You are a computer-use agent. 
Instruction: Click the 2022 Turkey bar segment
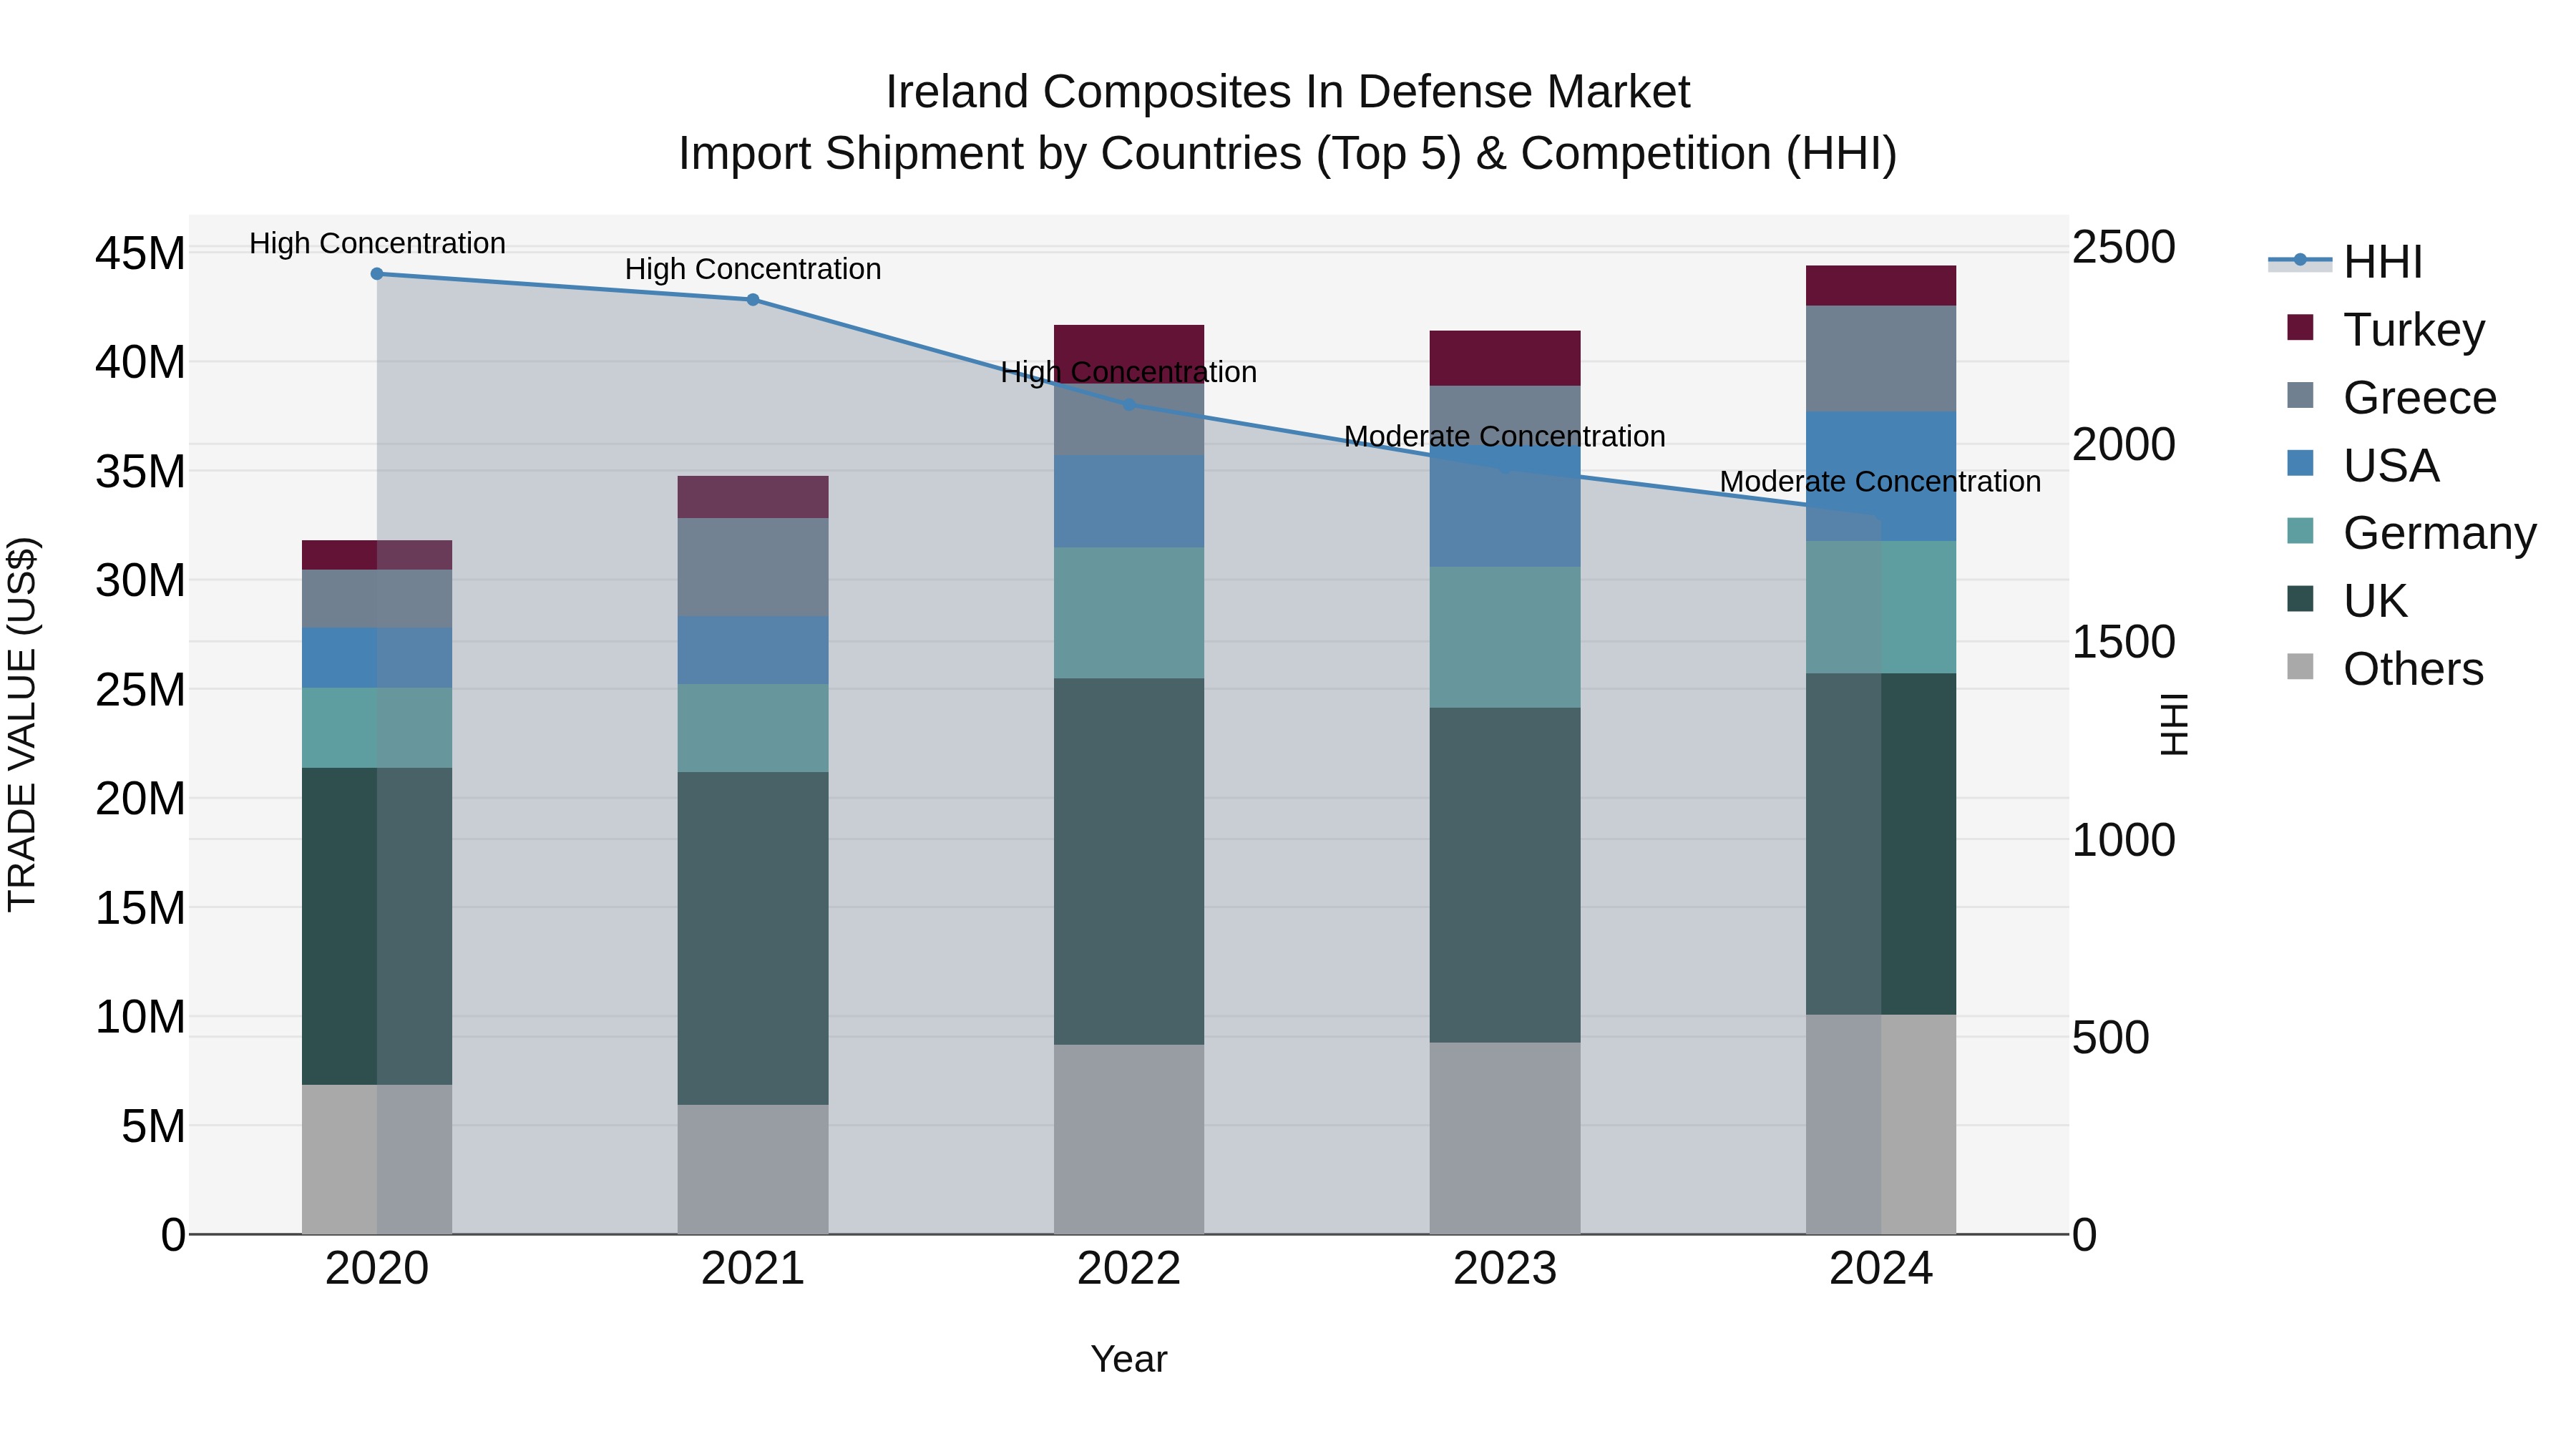[1129, 354]
